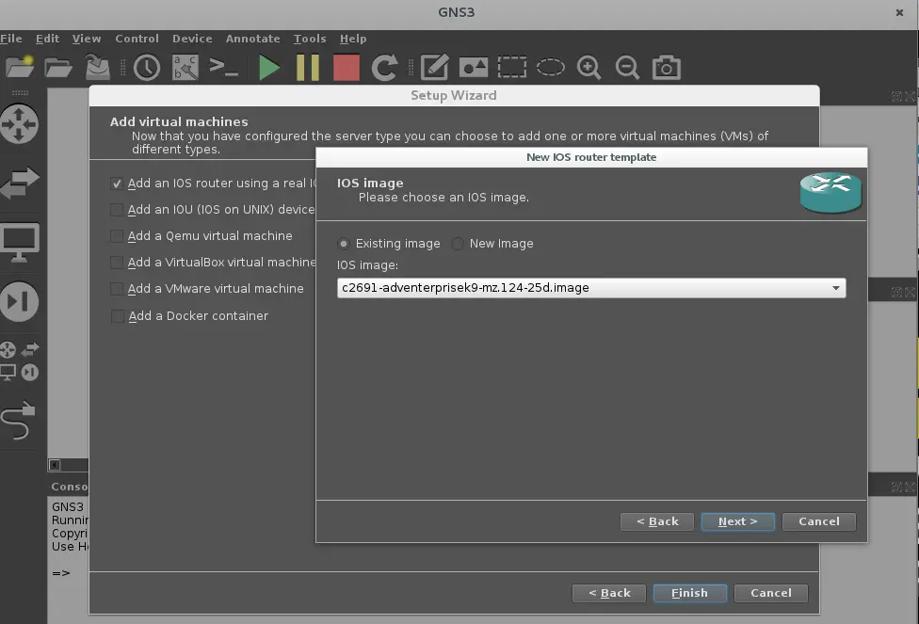
Task: Browse security devices in the left sidebar
Action: point(20,302)
